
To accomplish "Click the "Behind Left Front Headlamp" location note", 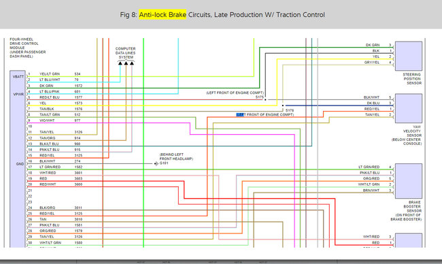I will [x=176, y=156].
